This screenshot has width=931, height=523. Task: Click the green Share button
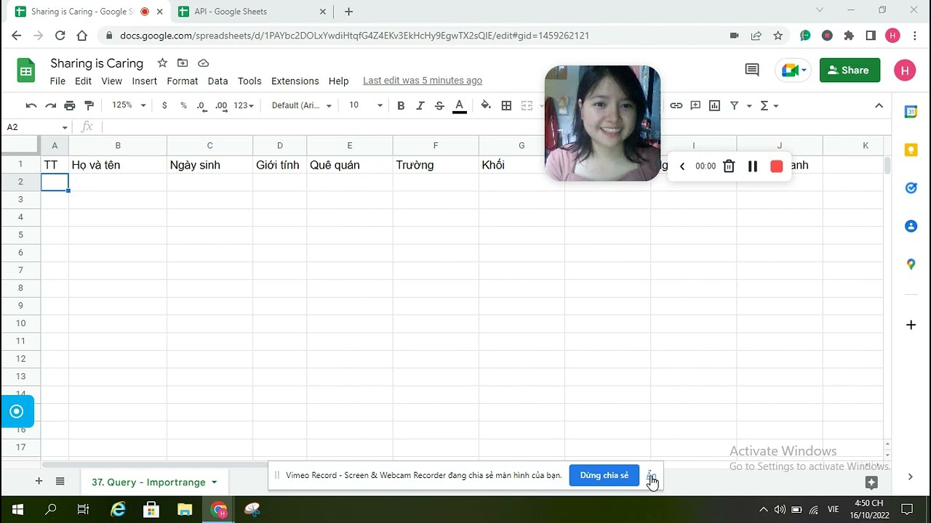point(850,70)
